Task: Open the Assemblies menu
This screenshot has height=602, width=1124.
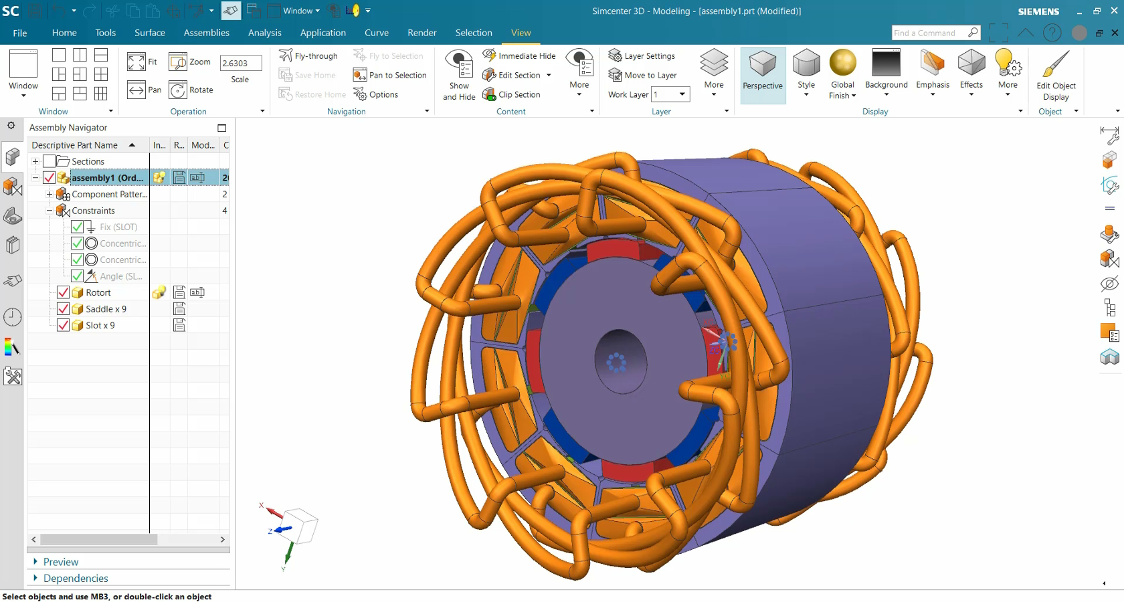Action: [x=206, y=32]
